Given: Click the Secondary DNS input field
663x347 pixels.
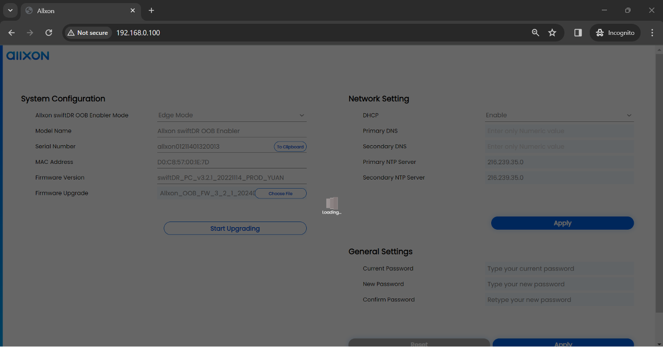Looking at the screenshot, I should 559,147.
